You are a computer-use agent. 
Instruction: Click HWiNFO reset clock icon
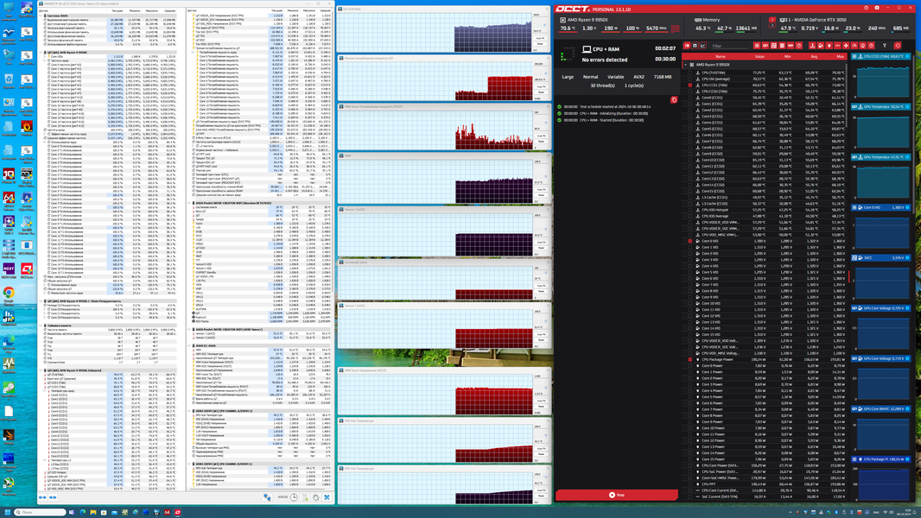(x=294, y=497)
